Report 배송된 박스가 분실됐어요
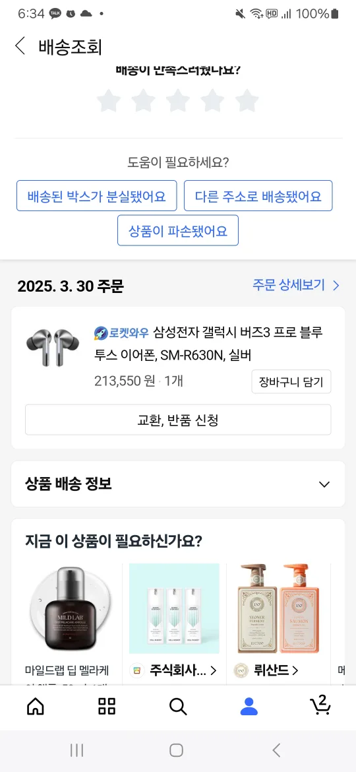 (x=96, y=196)
